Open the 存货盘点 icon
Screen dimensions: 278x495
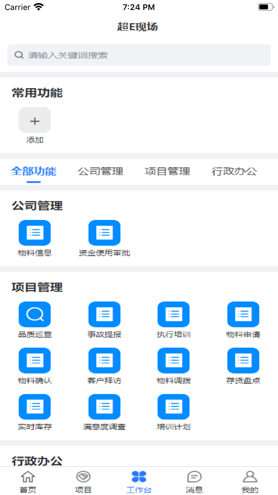pos(243,361)
